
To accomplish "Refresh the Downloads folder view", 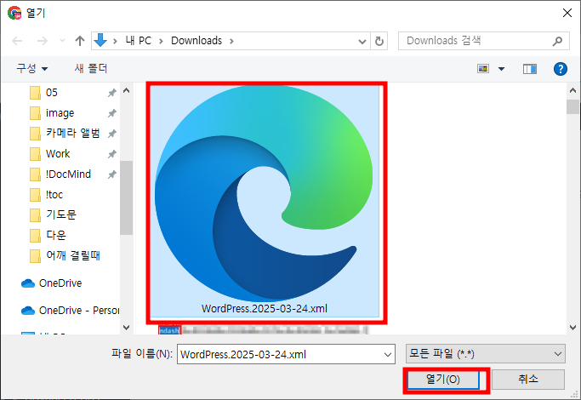I will pos(379,41).
